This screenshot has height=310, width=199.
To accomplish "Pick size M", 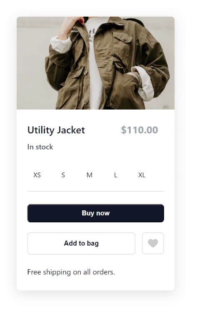I will (90, 175).
